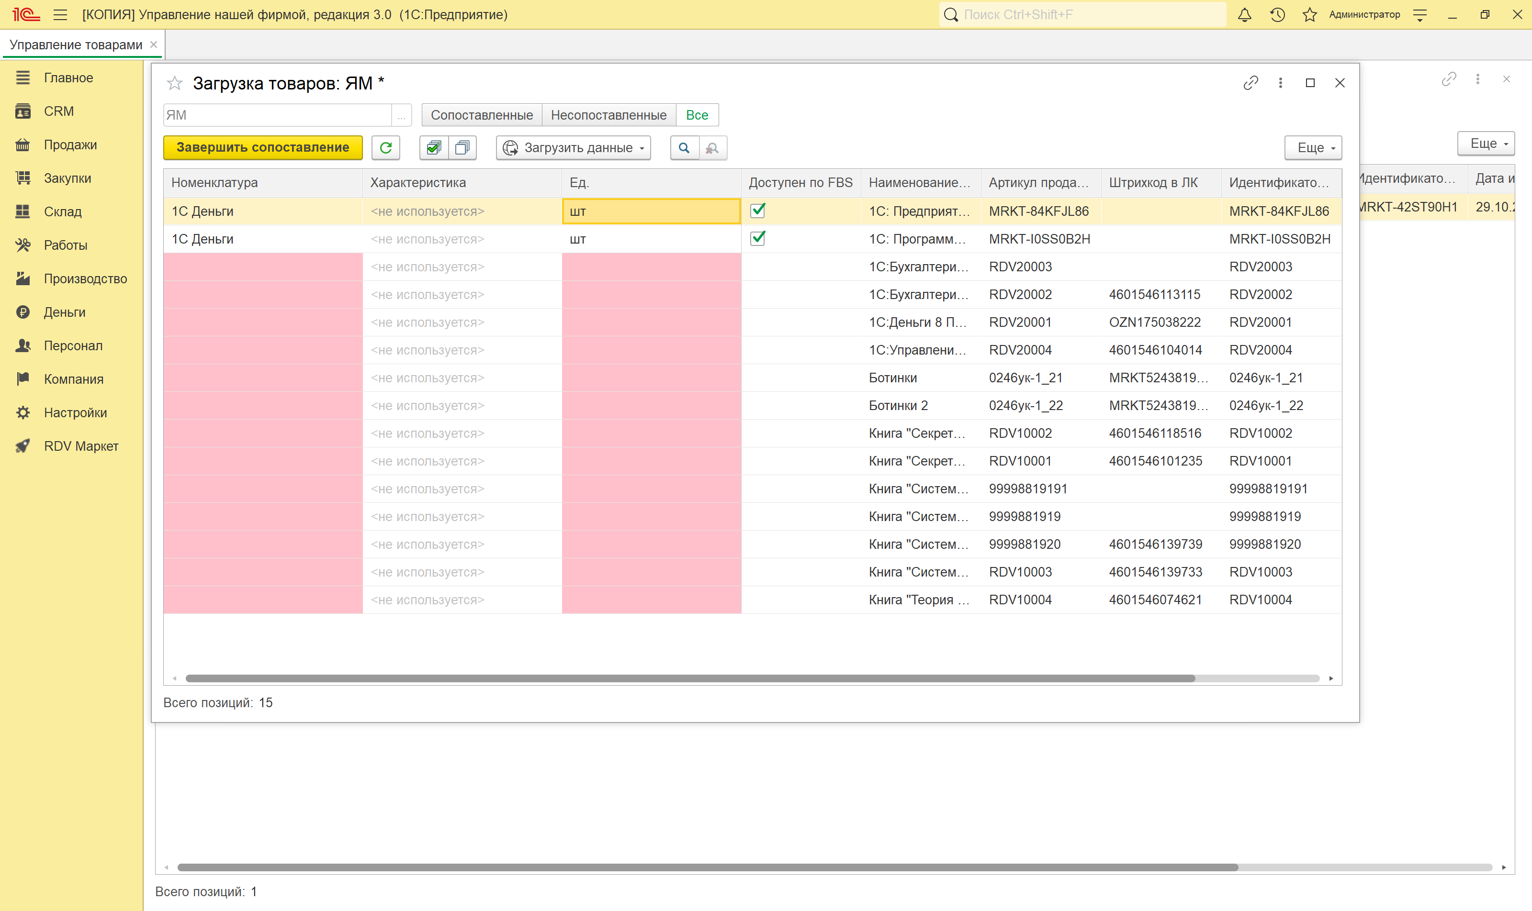Image resolution: width=1532 pixels, height=911 pixels.
Task: Click Завершить сопоставление button
Action: click(263, 147)
